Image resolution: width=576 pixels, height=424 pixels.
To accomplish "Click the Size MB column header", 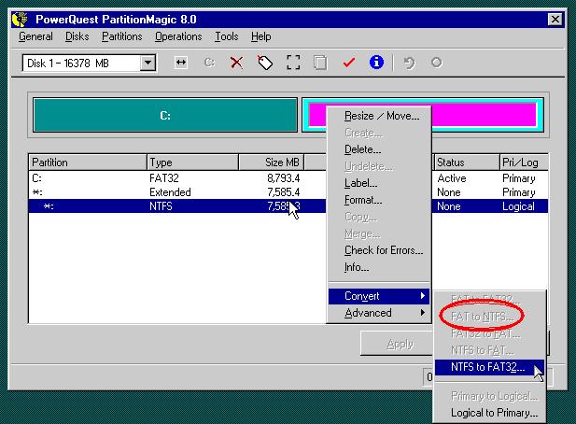I will pos(272,162).
